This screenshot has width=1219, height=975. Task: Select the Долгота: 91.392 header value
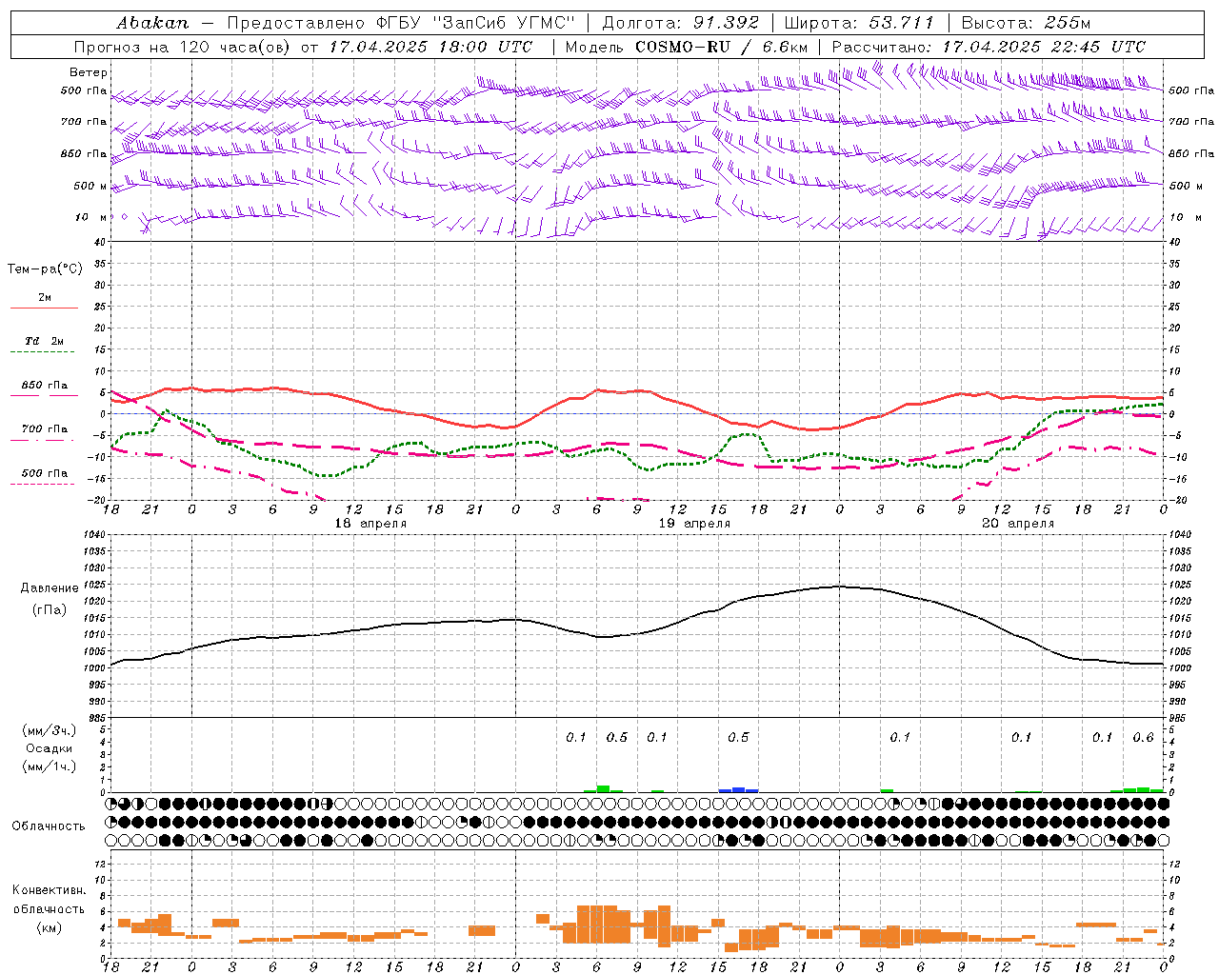coord(681,23)
